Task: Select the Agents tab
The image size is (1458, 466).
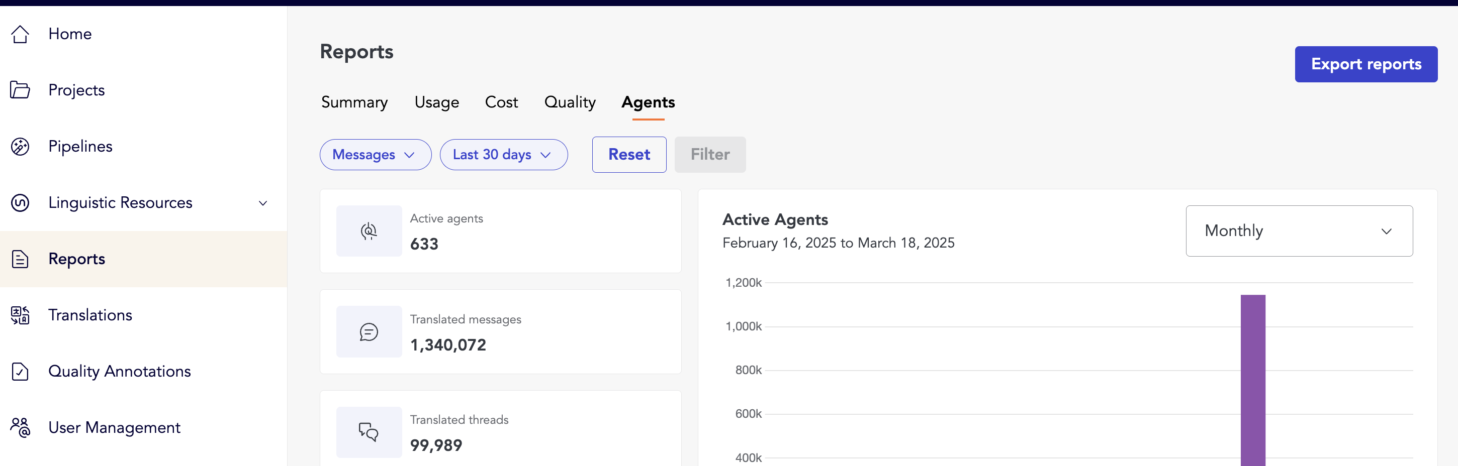Action: click(648, 102)
